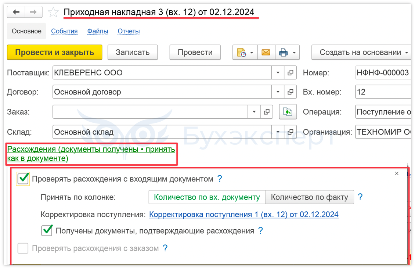Toggle Проверять расхождения с входящим документом checkbox
Image resolution: width=415 pixels, height=269 pixels.
coord(23,179)
